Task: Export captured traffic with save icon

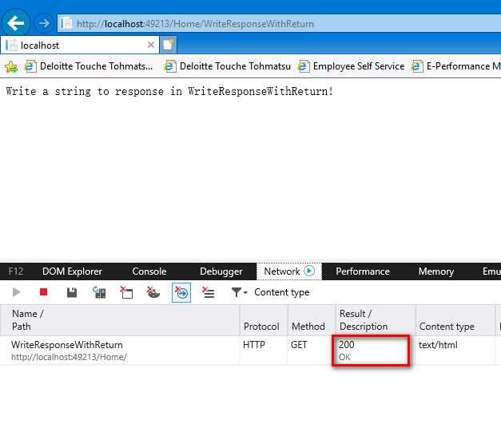Action: (72, 292)
